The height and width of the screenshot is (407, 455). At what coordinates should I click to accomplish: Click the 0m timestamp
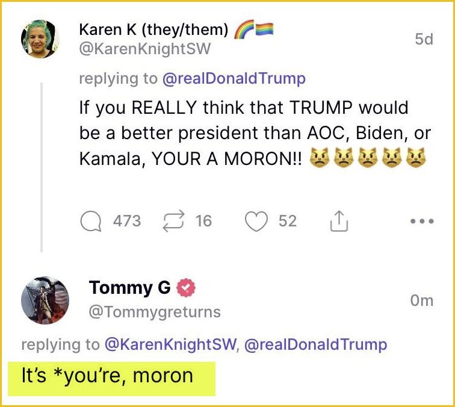421,300
